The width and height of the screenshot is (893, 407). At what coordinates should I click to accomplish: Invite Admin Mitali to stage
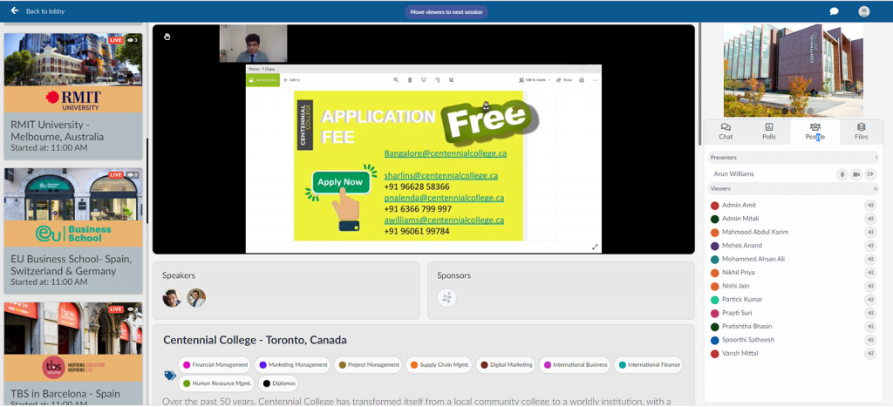point(870,219)
